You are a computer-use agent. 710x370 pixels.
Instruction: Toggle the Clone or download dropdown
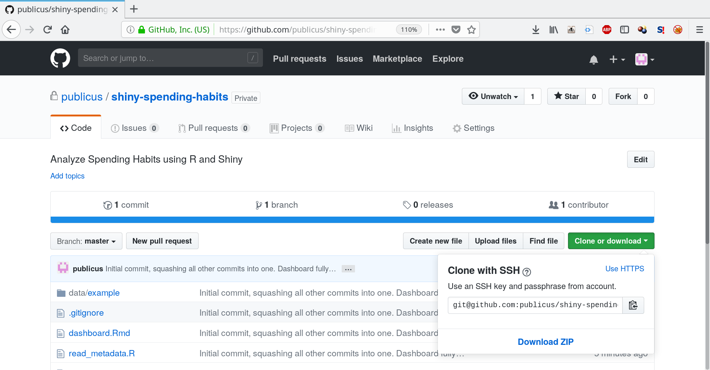pyautogui.click(x=611, y=241)
